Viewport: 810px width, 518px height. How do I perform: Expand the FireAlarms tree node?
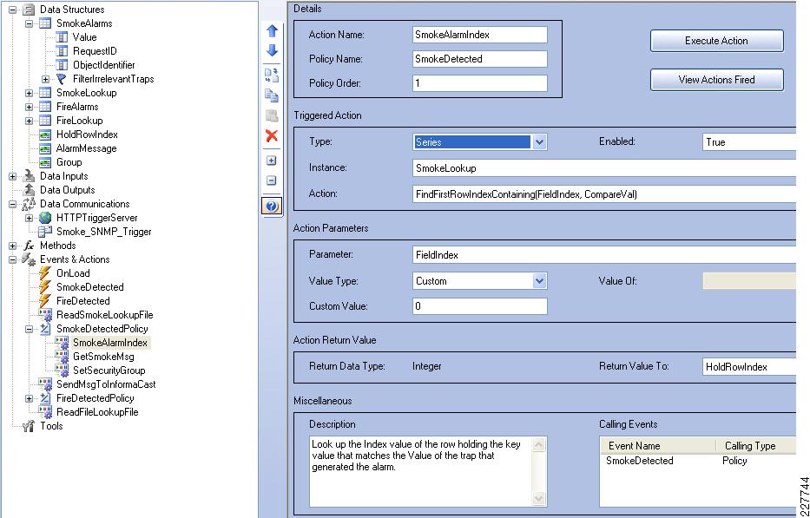pyautogui.click(x=29, y=107)
